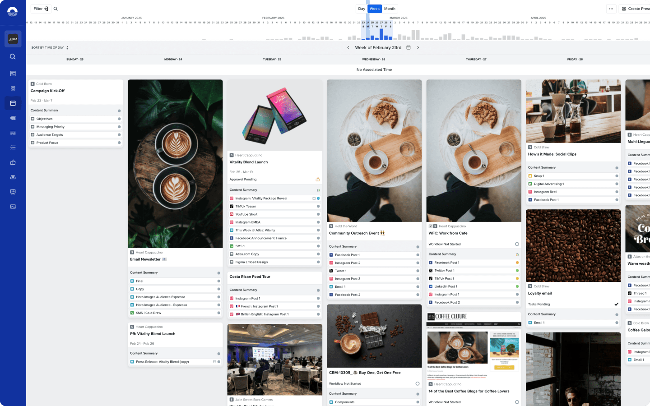Click the Create button at the top right

click(x=634, y=9)
